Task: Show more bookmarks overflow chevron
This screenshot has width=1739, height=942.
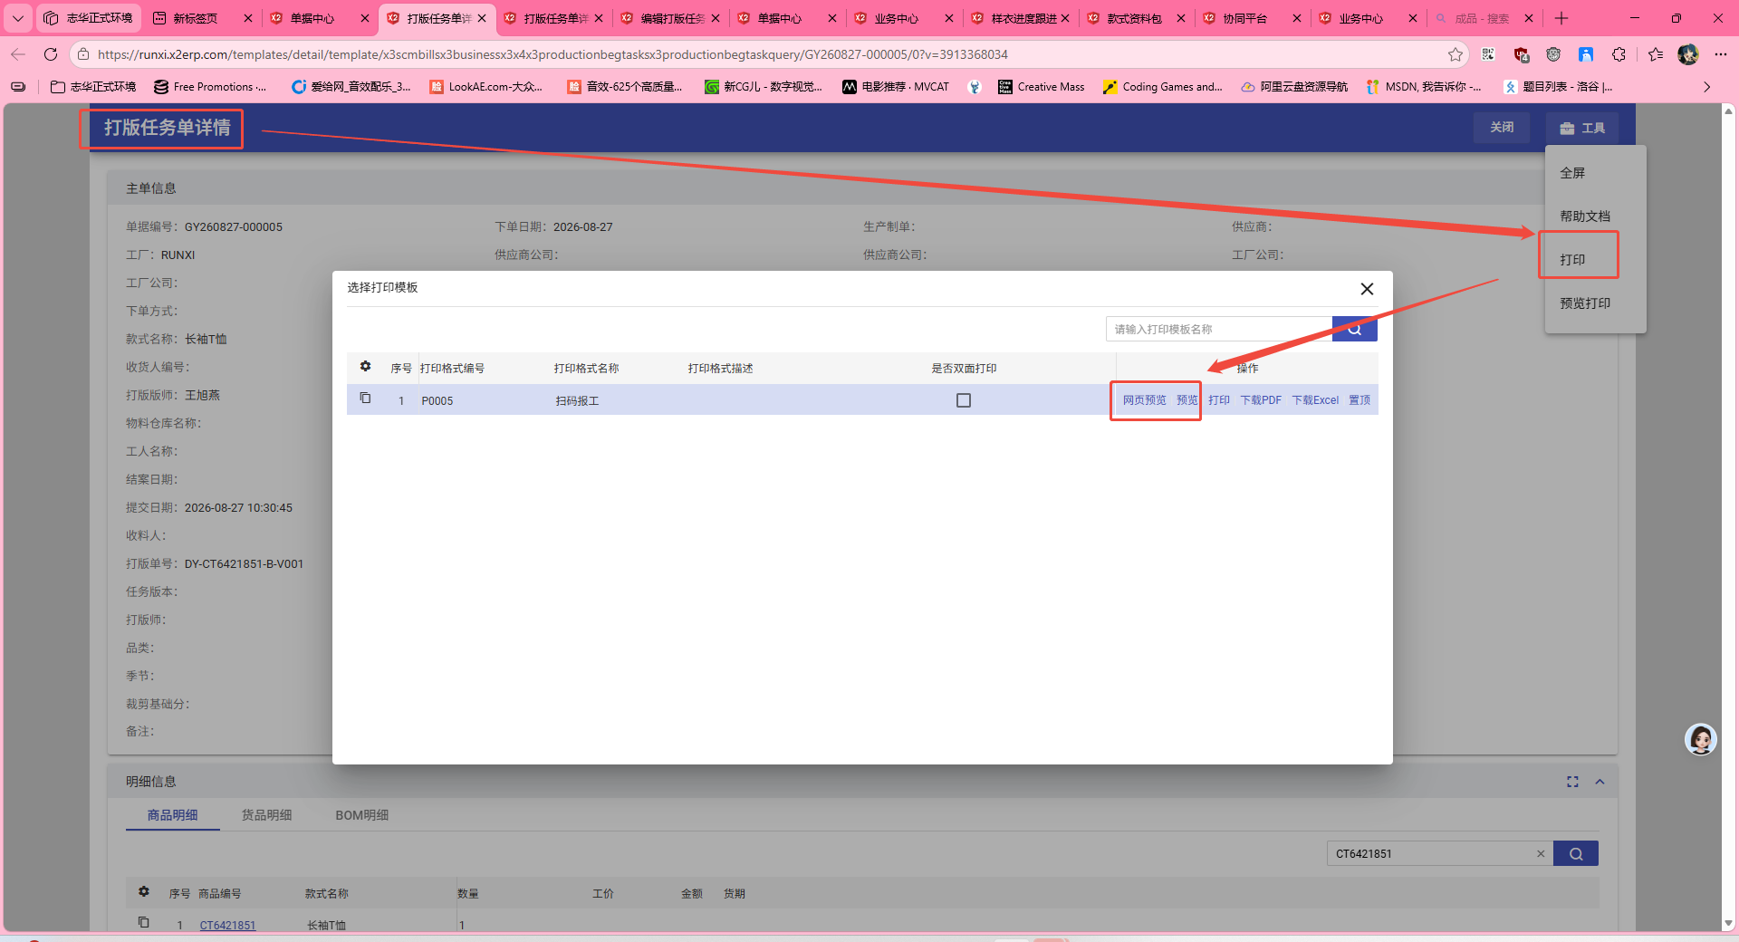Action: 1706,87
